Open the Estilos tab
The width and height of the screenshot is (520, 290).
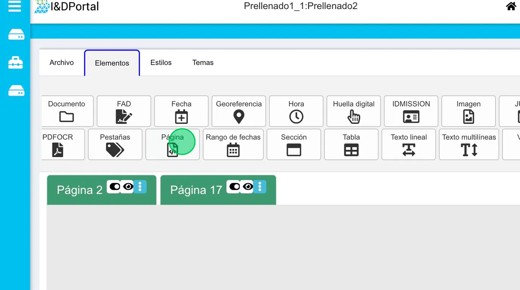click(161, 63)
